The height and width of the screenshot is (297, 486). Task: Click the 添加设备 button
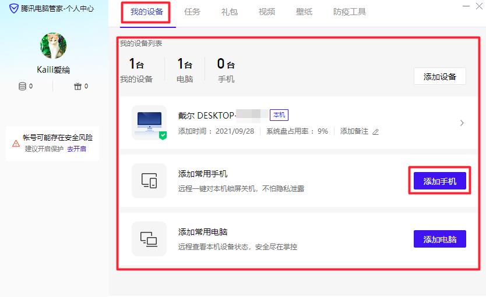pyautogui.click(x=440, y=76)
